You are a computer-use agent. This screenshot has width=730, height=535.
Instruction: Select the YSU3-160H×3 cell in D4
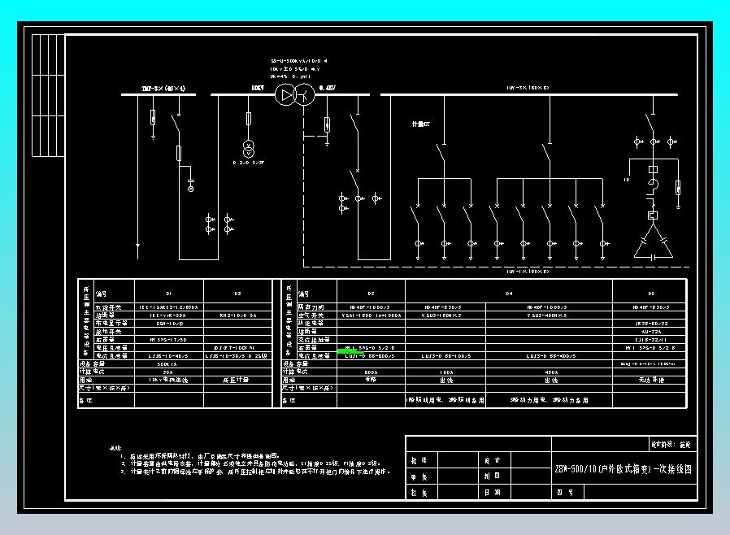(x=445, y=315)
